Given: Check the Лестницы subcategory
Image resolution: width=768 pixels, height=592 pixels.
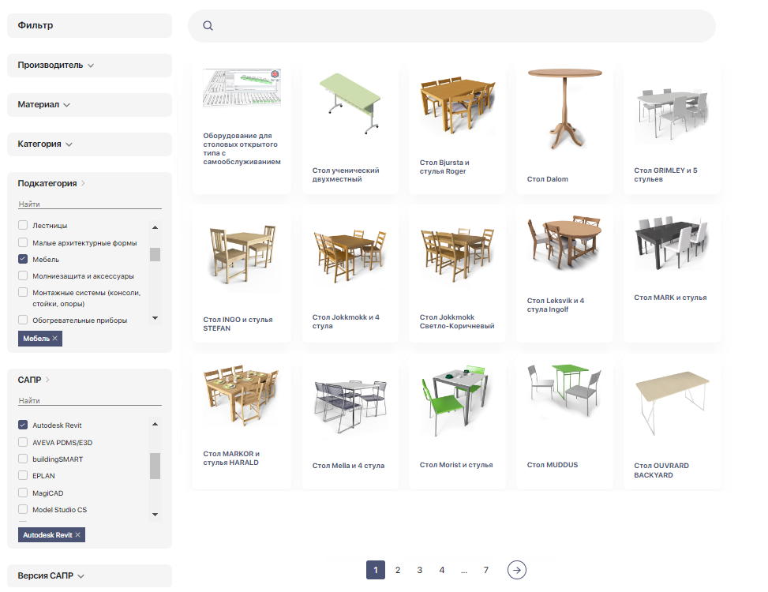Looking at the screenshot, I should 23,225.
